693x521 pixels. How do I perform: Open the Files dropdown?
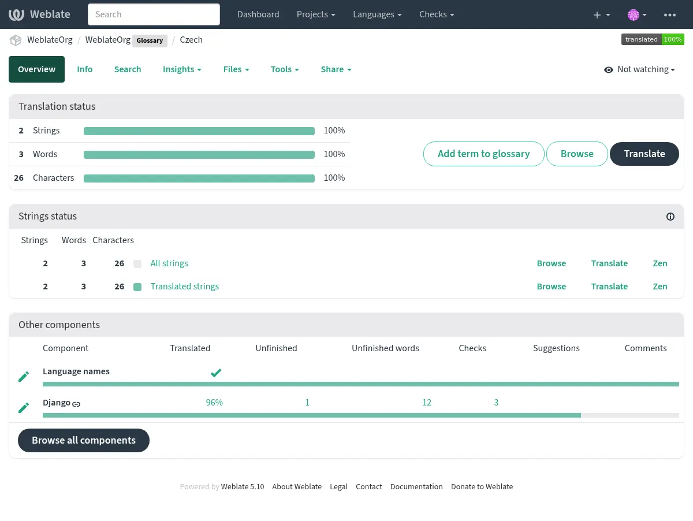point(236,69)
